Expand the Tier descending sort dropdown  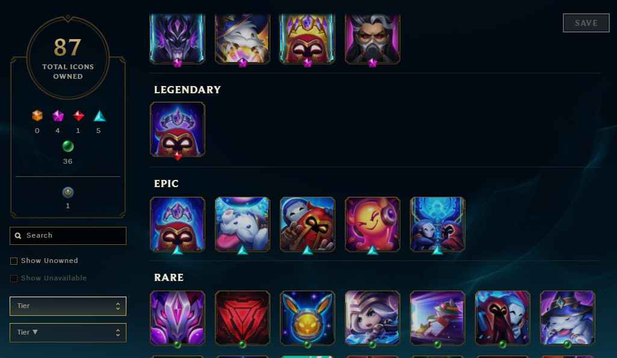[68, 332]
